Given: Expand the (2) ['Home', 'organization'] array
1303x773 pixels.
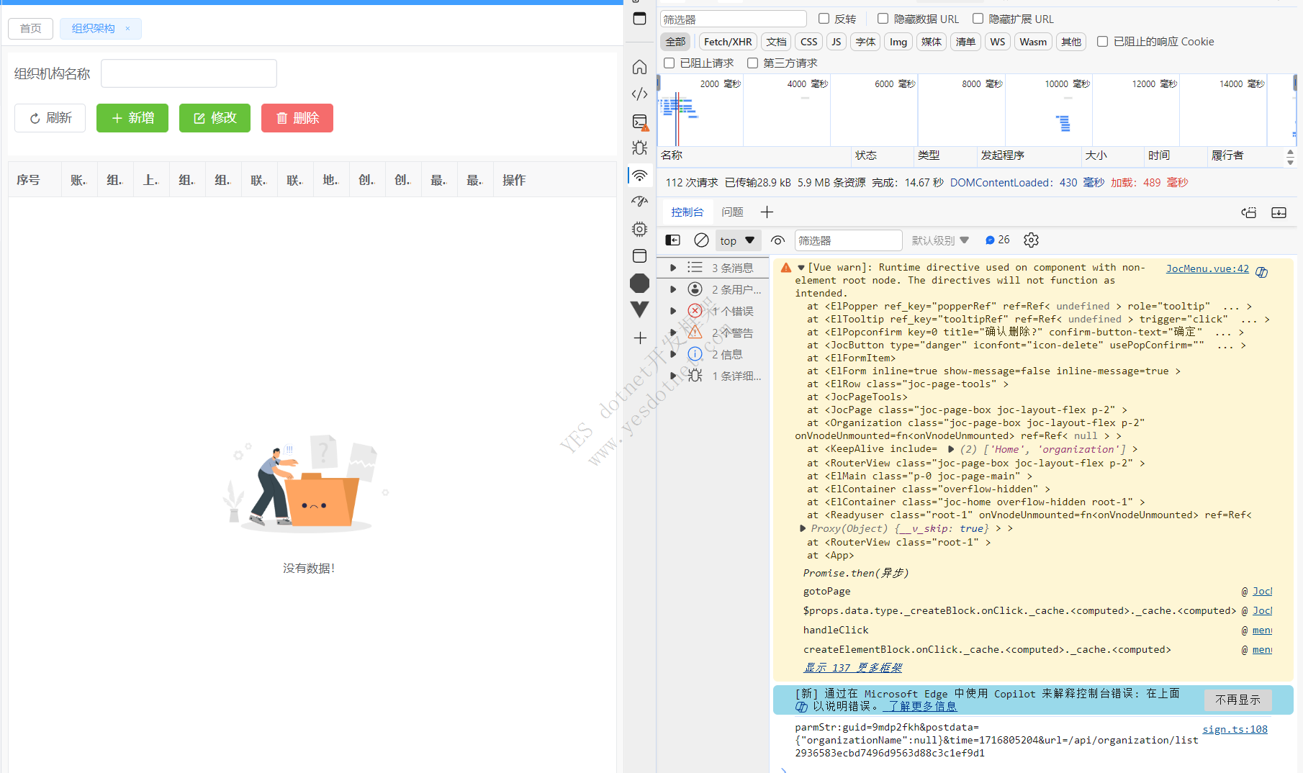Looking at the screenshot, I should tap(951, 448).
